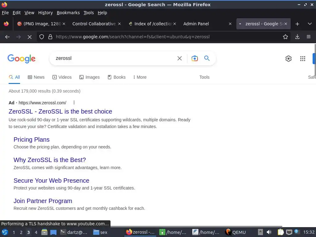Screen dimensions: 316x237
Task: Close the Index of /collection tab
Action: (175, 24)
